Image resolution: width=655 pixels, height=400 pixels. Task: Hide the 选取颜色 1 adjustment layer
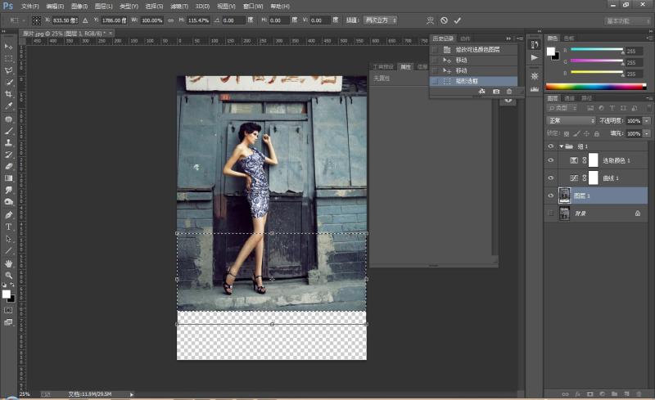click(550, 160)
